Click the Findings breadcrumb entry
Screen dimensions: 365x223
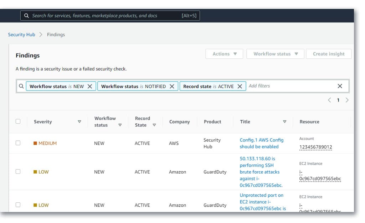coord(56,35)
